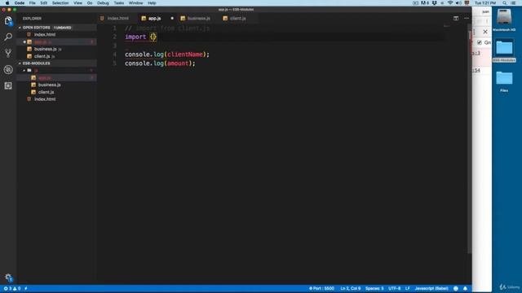
Task: Click the console.log(amount) line
Action: (x=160, y=63)
